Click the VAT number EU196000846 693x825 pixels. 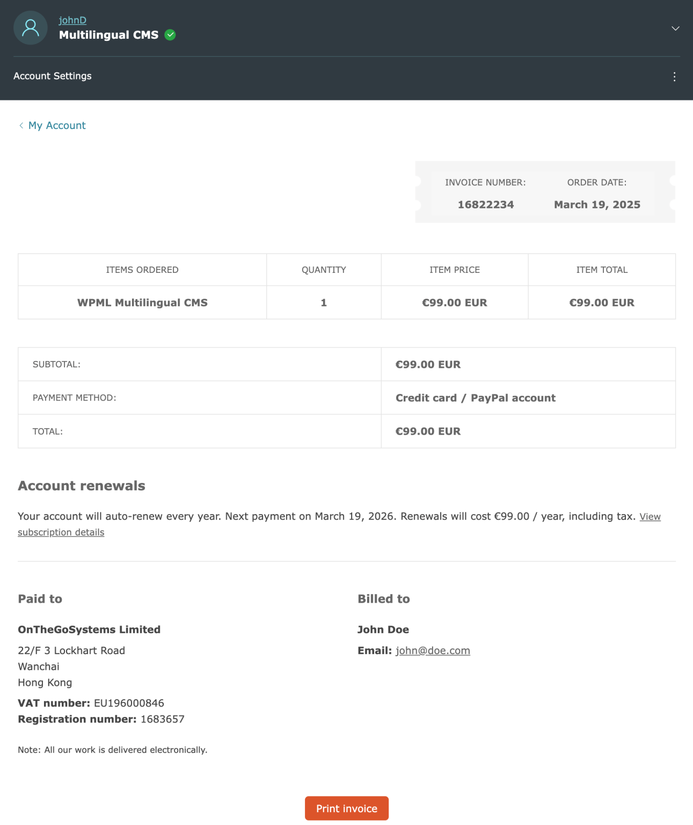129,703
